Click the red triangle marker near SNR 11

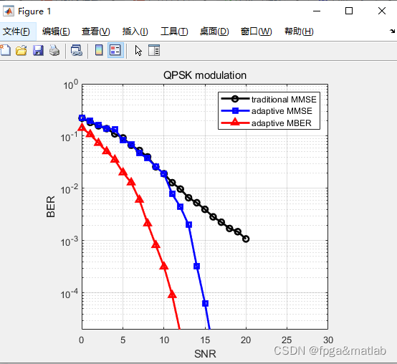(172, 294)
